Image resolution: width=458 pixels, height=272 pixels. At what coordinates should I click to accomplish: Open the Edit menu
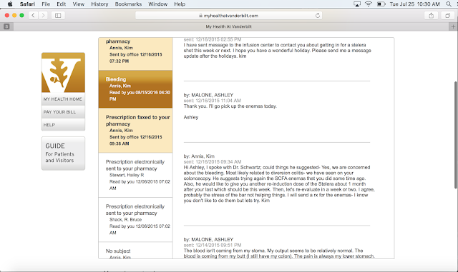62,4
